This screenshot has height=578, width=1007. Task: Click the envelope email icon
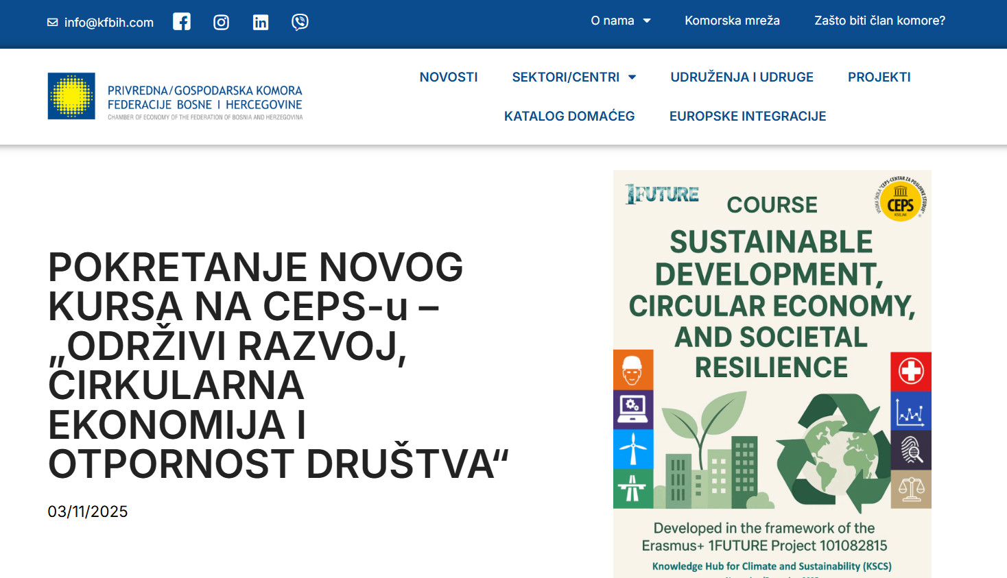(x=53, y=23)
